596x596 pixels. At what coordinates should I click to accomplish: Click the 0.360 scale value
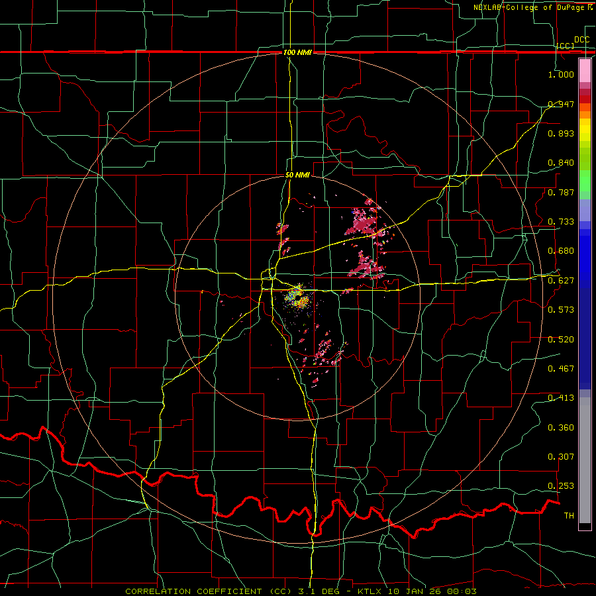click(561, 428)
